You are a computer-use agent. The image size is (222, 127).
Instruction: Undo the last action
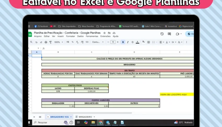click(x=36, y=42)
